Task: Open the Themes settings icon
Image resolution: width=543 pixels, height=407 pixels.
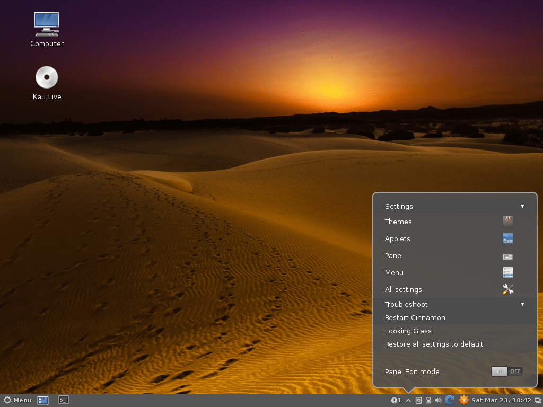Action: click(x=507, y=222)
